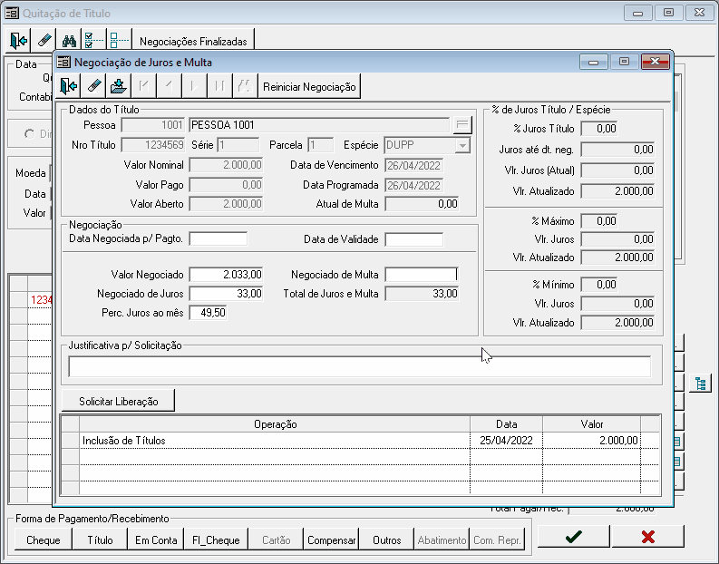Click the tree structure icon on right
This screenshot has width=719, height=564.
coord(699,384)
